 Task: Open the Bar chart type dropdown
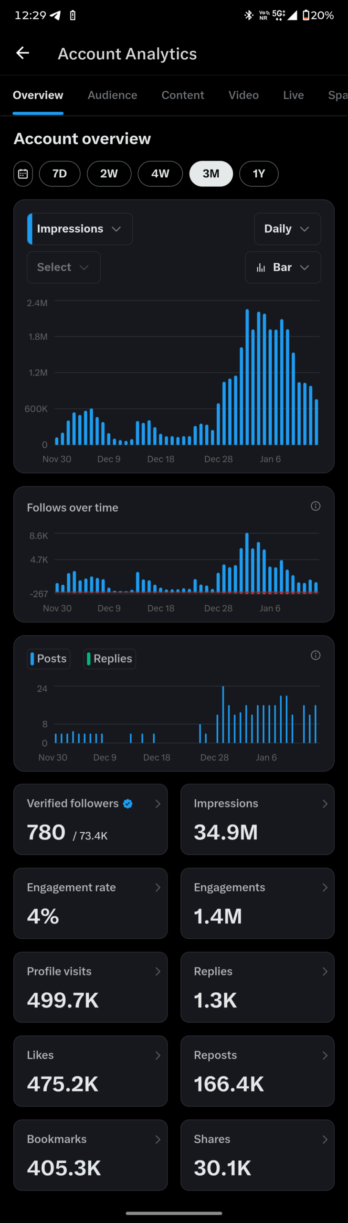pyautogui.click(x=283, y=268)
